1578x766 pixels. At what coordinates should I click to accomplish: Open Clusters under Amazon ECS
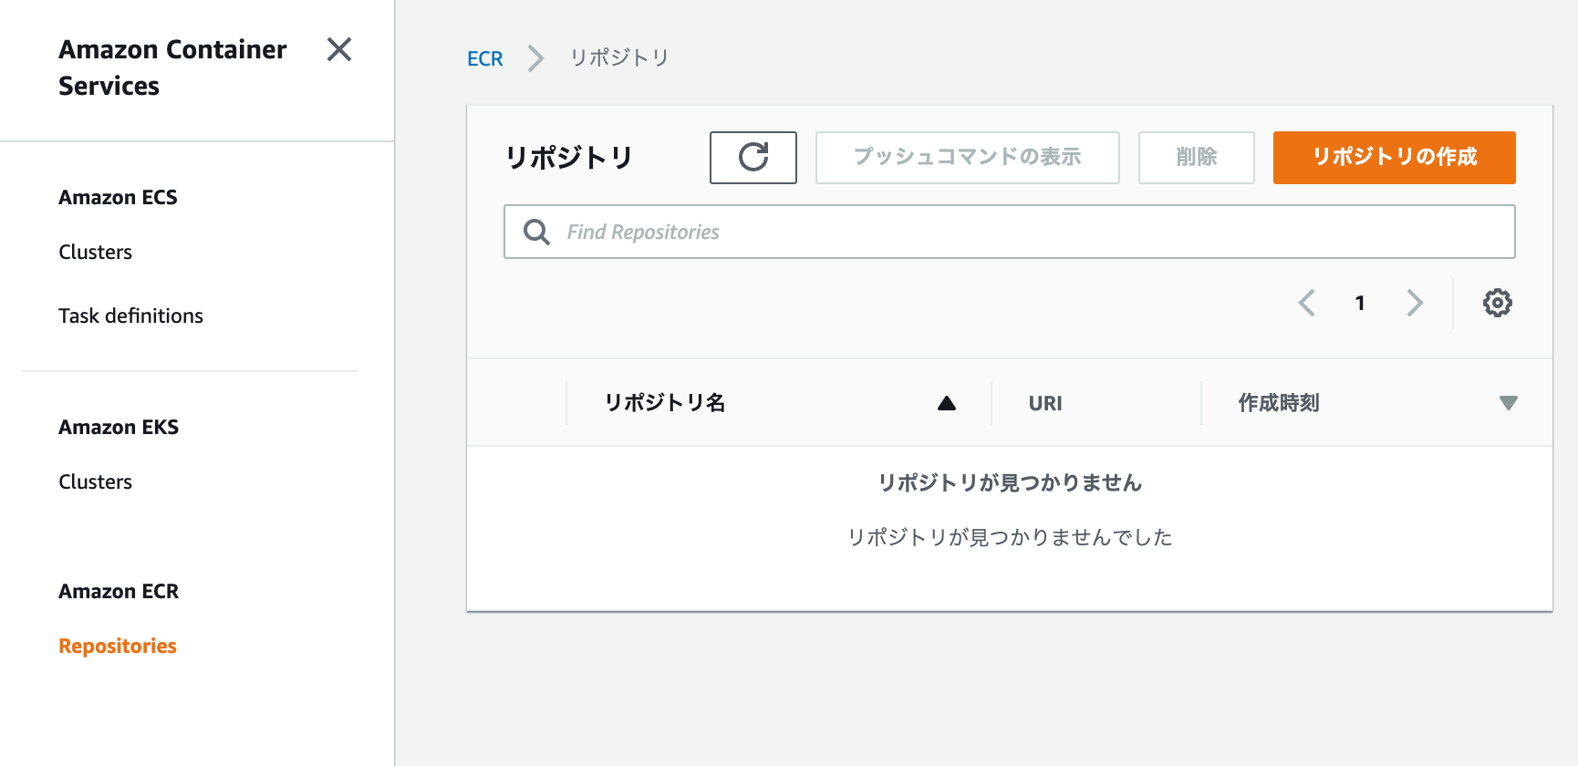96,253
